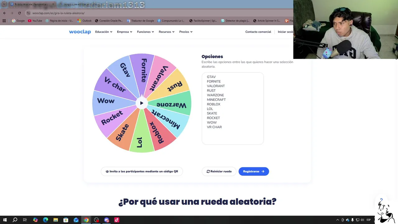This screenshot has width=398, height=224.
Task: Go back with the browser back arrow
Action: 4,13
